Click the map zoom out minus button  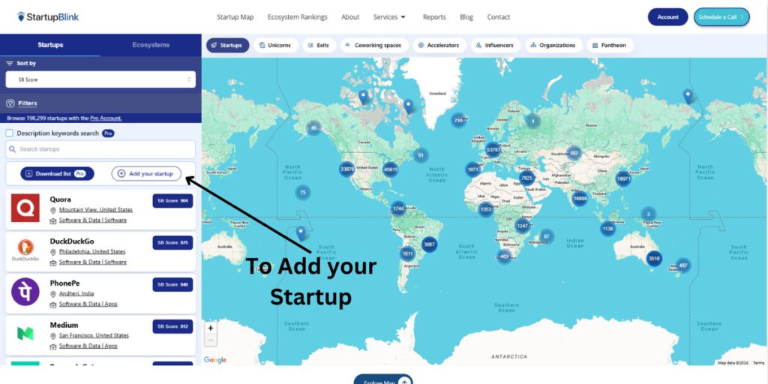tap(211, 340)
